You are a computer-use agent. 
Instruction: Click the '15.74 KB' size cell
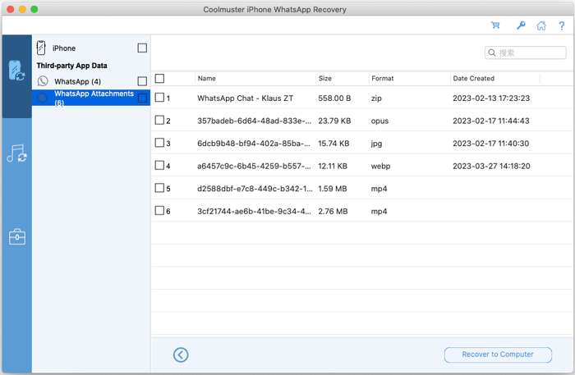(333, 144)
